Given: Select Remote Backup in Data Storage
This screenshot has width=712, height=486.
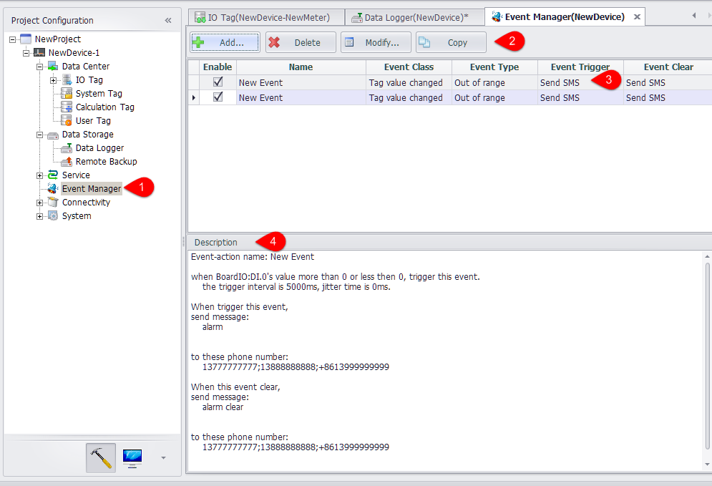Looking at the screenshot, I should (106, 162).
